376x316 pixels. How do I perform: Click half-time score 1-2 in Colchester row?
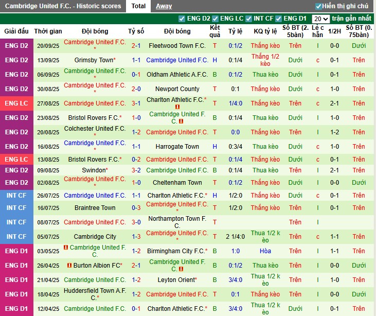pos(334,132)
